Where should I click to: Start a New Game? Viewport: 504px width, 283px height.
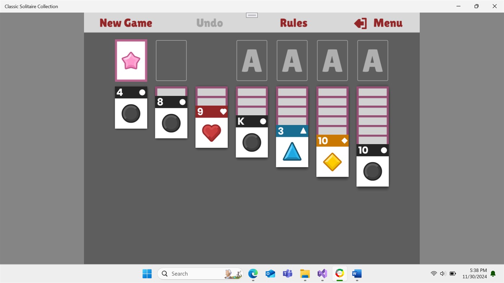click(x=125, y=23)
